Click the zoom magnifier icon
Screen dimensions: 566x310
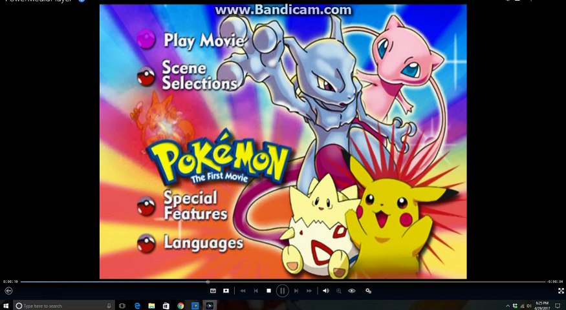pyautogui.click(x=338, y=291)
